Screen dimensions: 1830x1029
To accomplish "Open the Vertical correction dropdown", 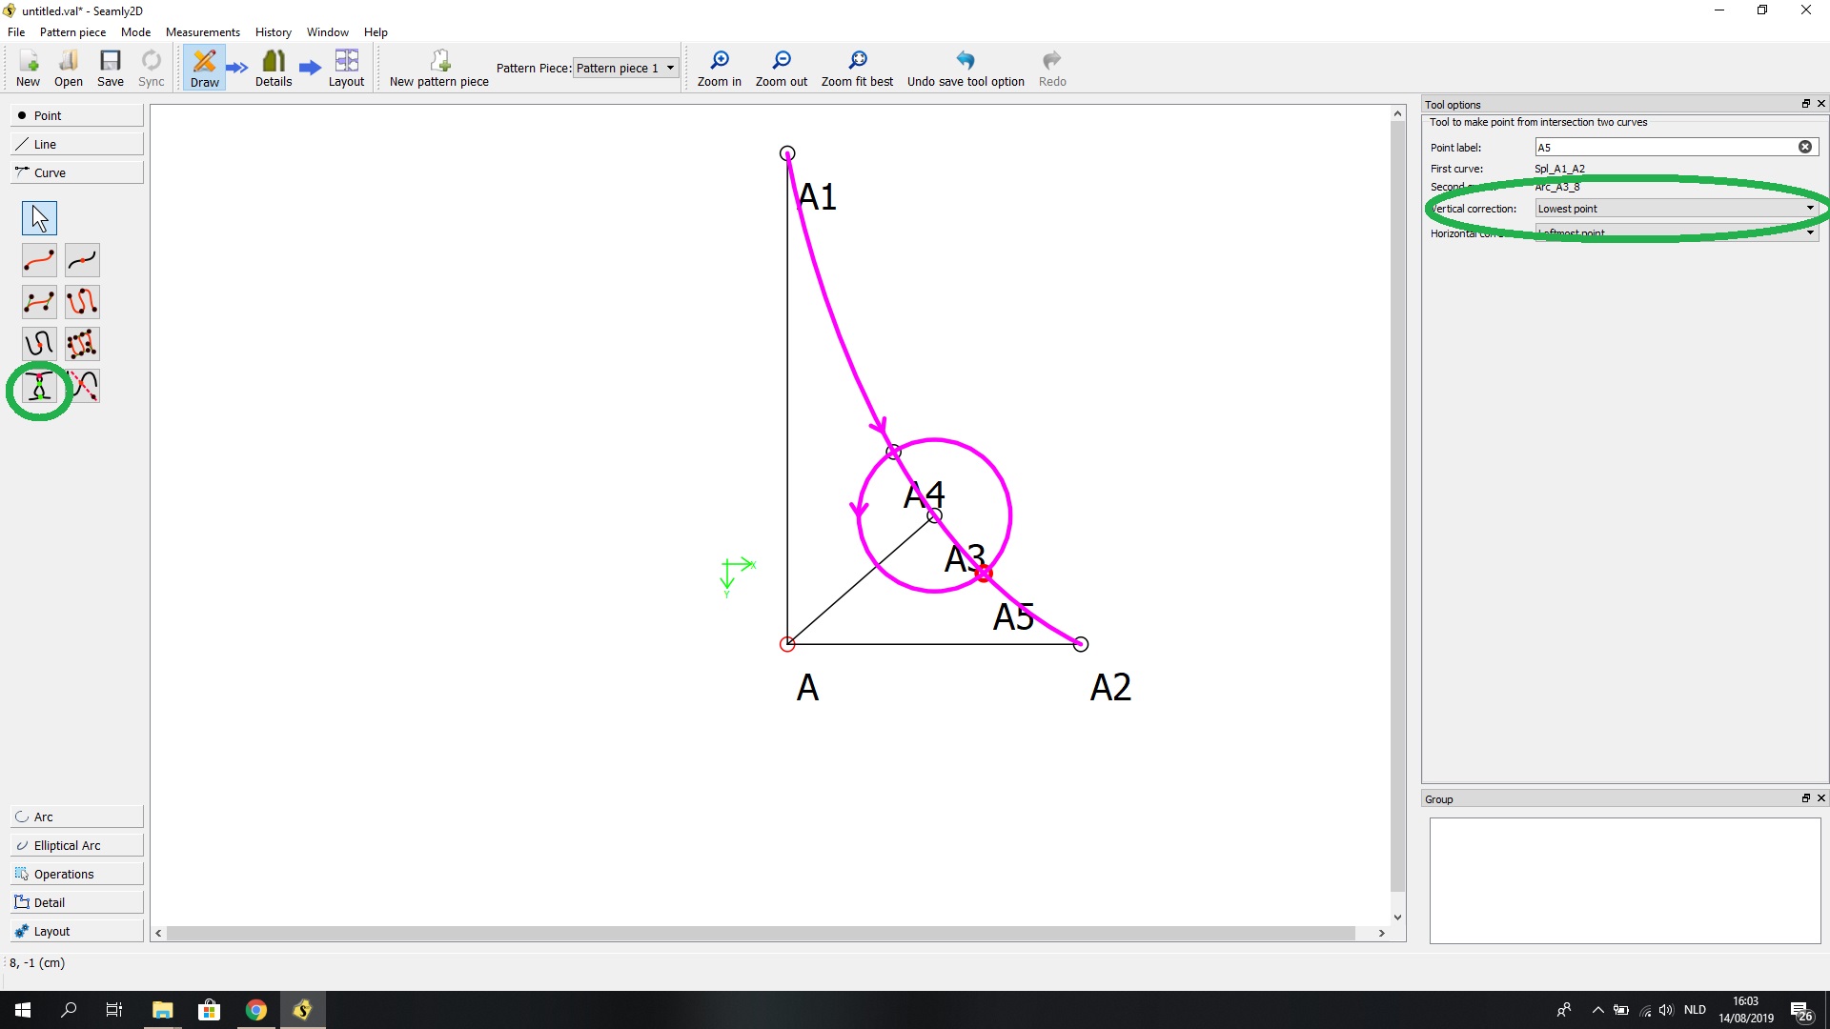I will (1676, 209).
